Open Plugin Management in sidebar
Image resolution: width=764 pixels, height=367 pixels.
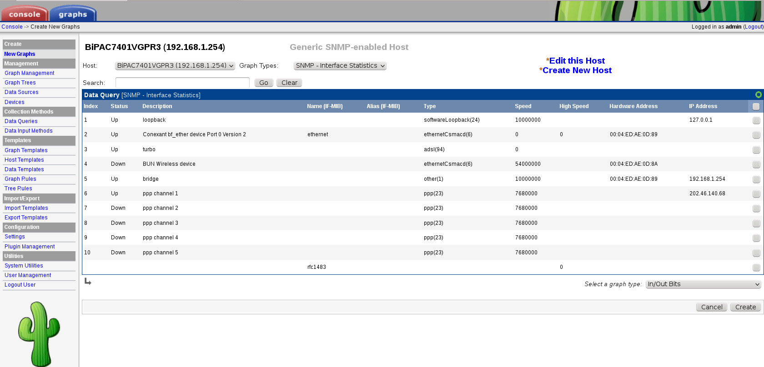click(x=30, y=247)
